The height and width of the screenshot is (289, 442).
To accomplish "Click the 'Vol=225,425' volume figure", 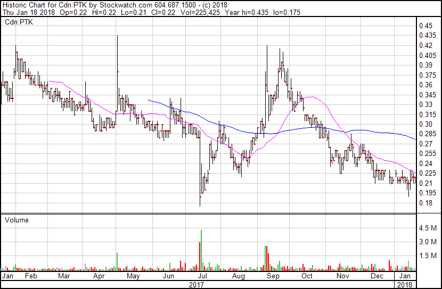I will 200,12.
